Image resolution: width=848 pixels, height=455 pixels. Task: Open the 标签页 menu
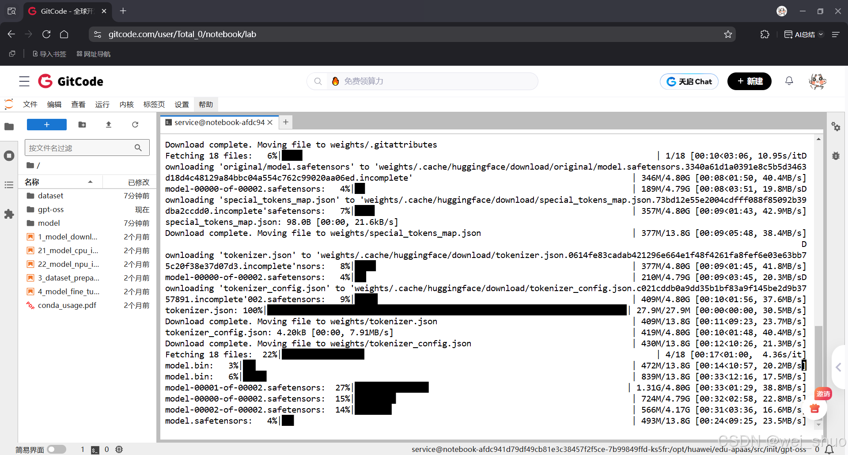[x=154, y=104]
